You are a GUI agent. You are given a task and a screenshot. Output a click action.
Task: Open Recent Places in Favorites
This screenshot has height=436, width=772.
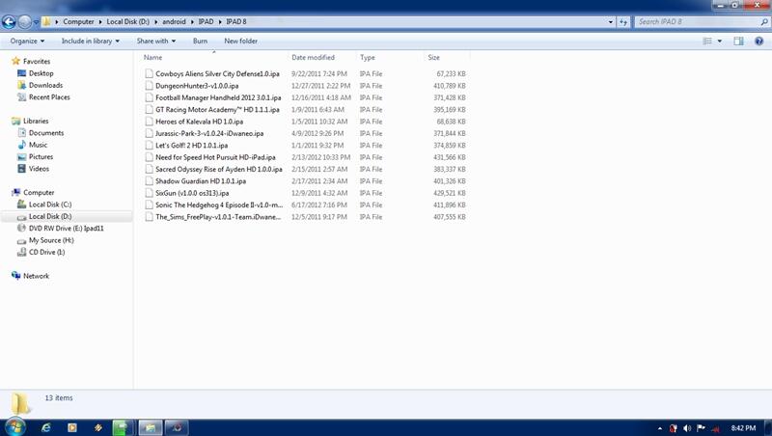[x=49, y=97]
